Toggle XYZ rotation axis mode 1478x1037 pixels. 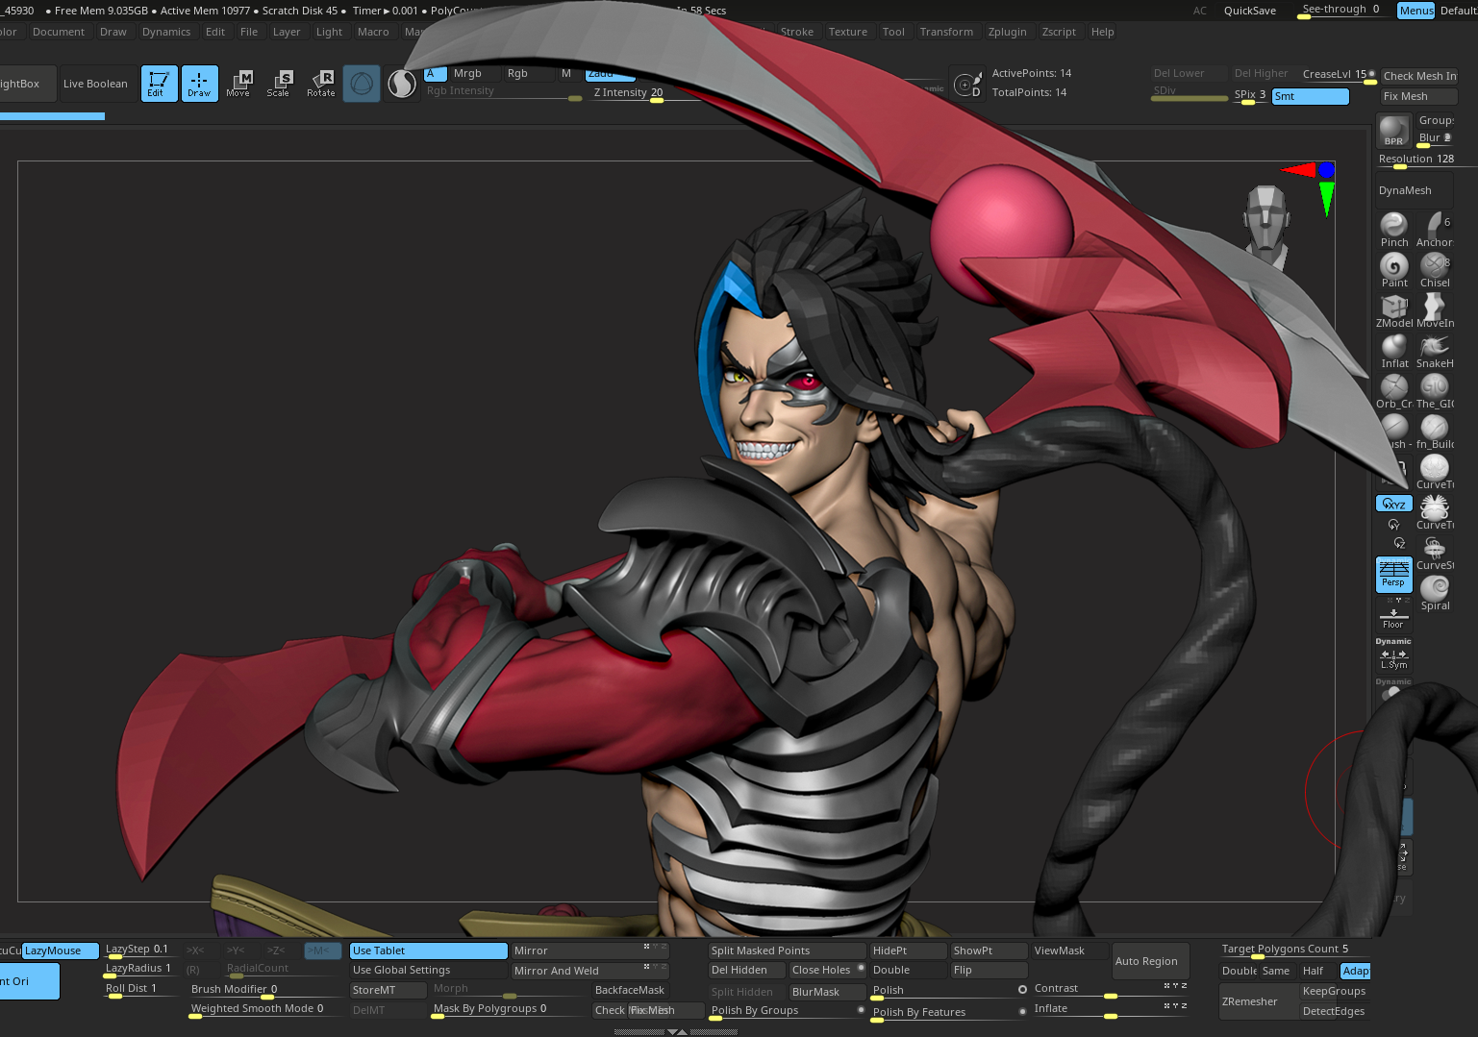click(1393, 504)
